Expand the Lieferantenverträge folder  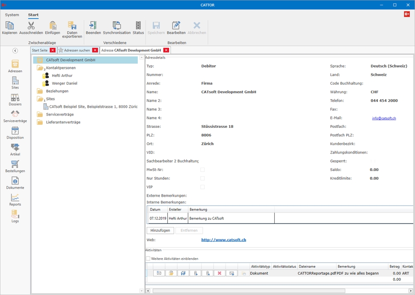tap(40, 122)
